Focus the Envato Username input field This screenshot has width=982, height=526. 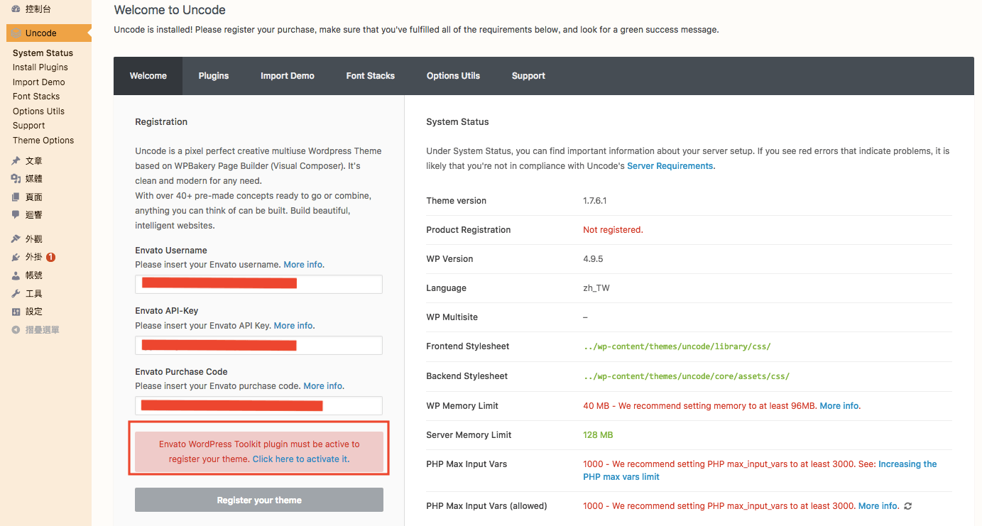[258, 284]
